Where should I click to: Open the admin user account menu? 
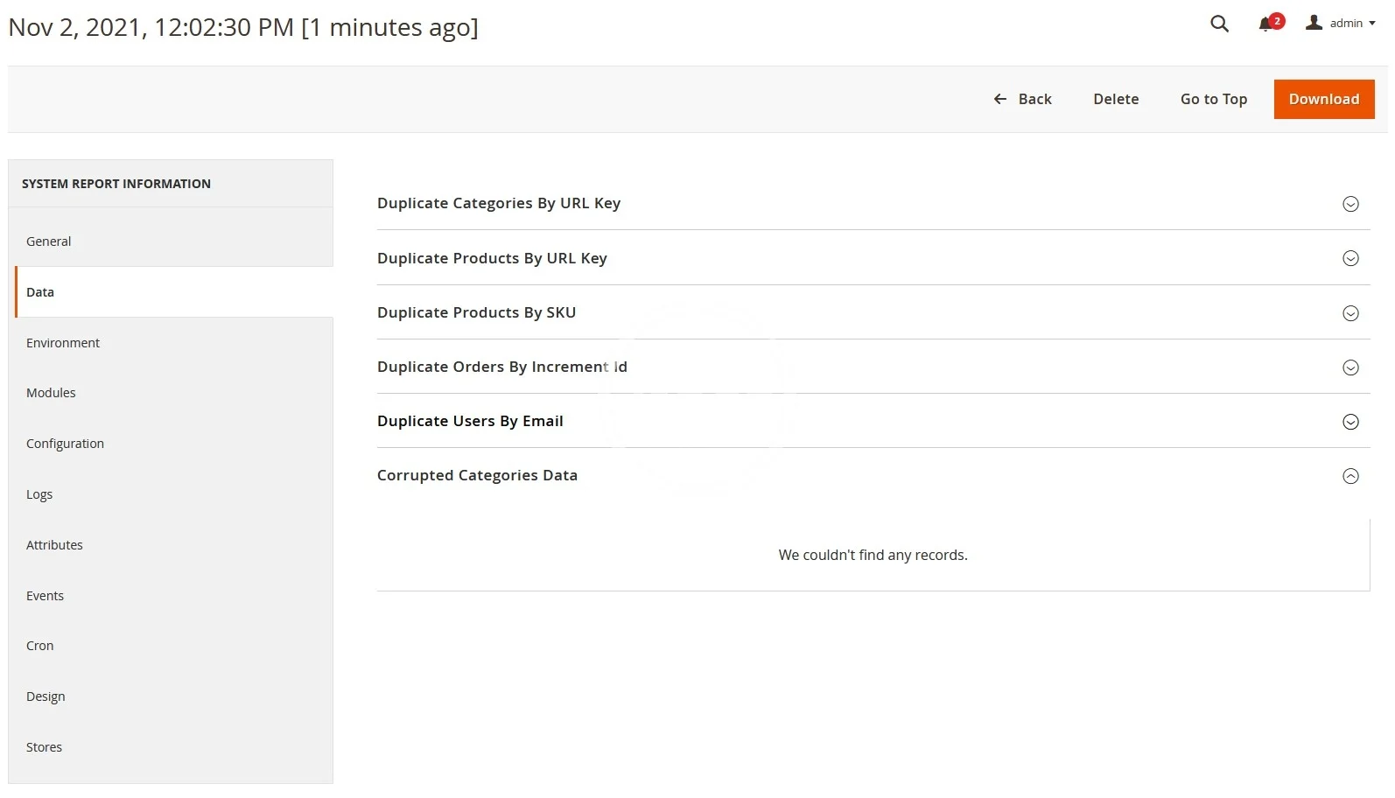pos(1341,24)
